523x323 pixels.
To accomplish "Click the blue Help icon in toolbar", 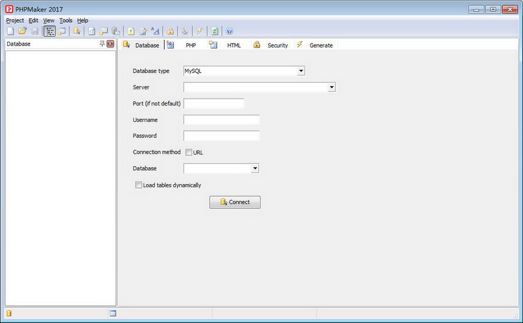I will pyautogui.click(x=229, y=31).
